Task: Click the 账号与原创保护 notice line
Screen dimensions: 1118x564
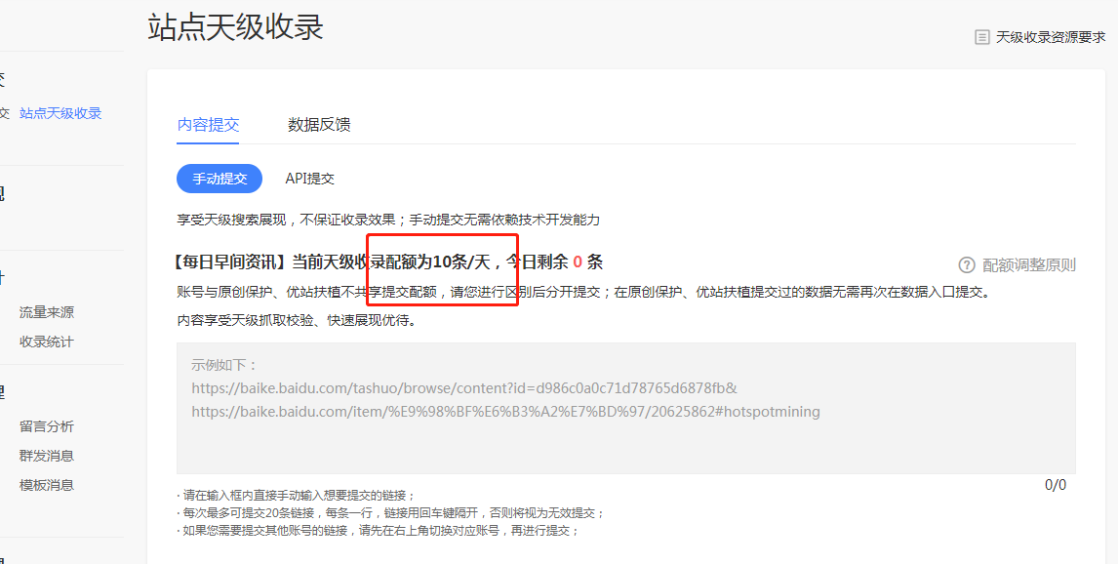Action: (583, 292)
